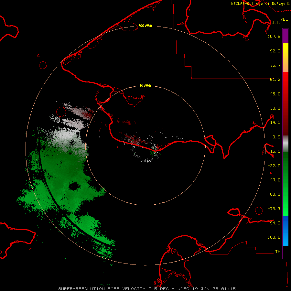Click the [KT] units label
The width and height of the screenshot is (291, 291).
(x=276, y=22)
